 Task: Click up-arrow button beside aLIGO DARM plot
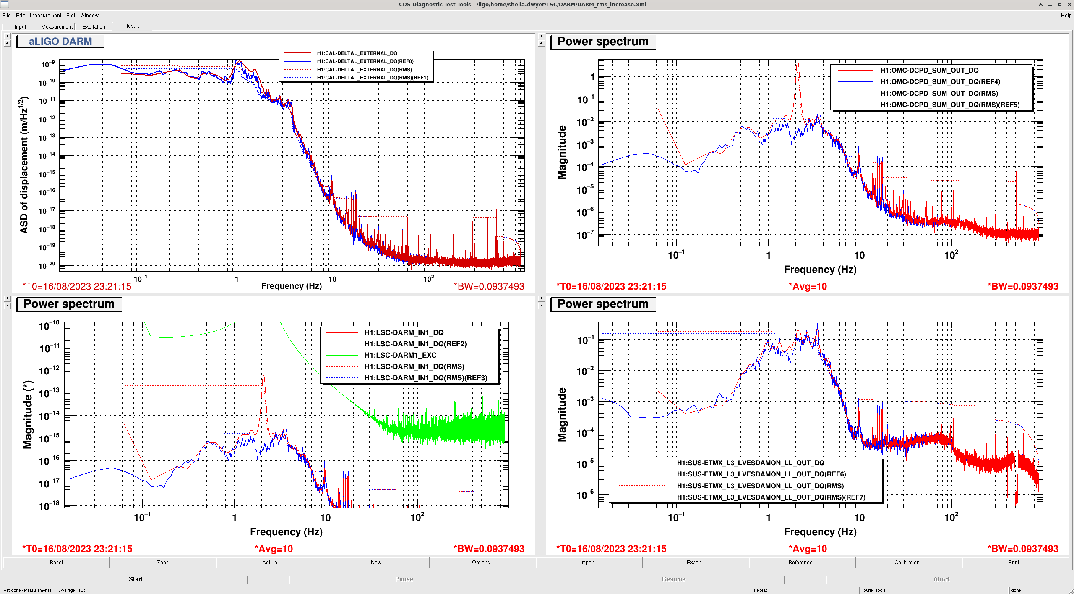click(7, 43)
